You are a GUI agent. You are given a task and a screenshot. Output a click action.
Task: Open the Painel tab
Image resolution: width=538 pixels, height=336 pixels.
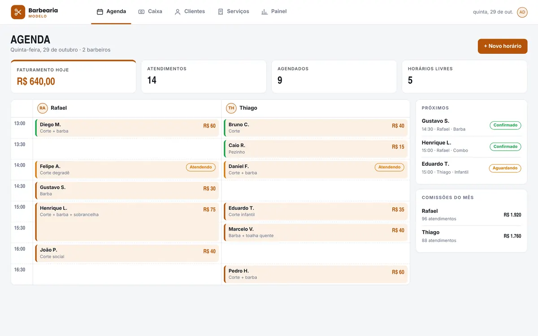(x=274, y=12)
